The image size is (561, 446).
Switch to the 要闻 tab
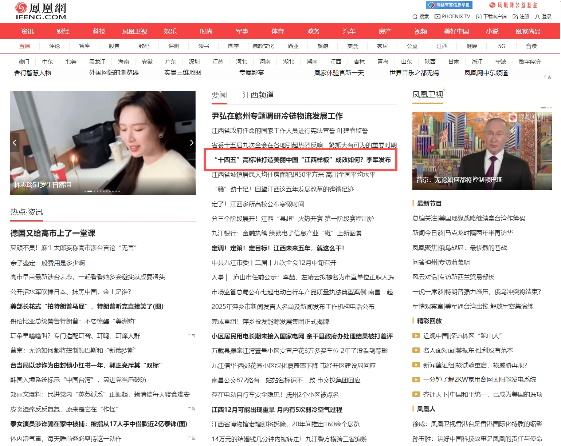(219, 95)
